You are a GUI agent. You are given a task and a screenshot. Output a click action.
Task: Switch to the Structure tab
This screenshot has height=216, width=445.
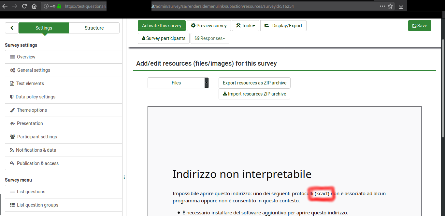(x=94, y=28)
